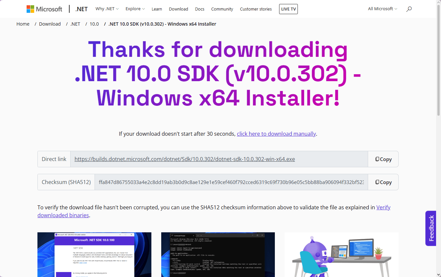The height and width of the screenshot is (277, 441).
Task: Expand the Why .NET menu
Action: [x=107, y=9]
